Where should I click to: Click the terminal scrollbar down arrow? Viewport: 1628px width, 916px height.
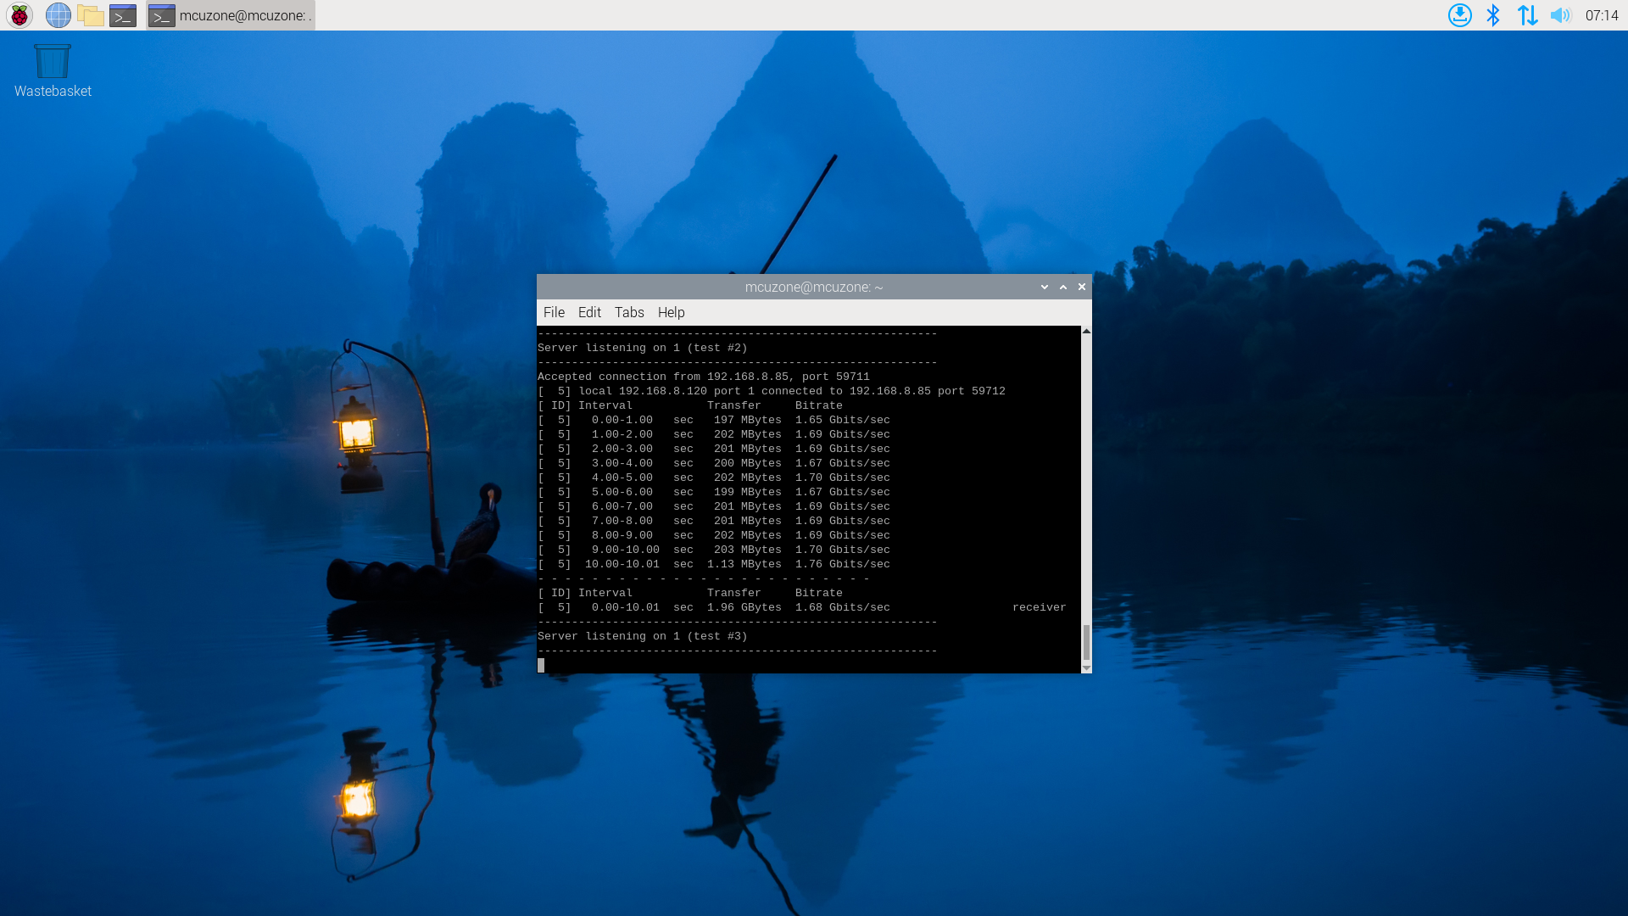pyautogui.click(x=1086, y=668)
